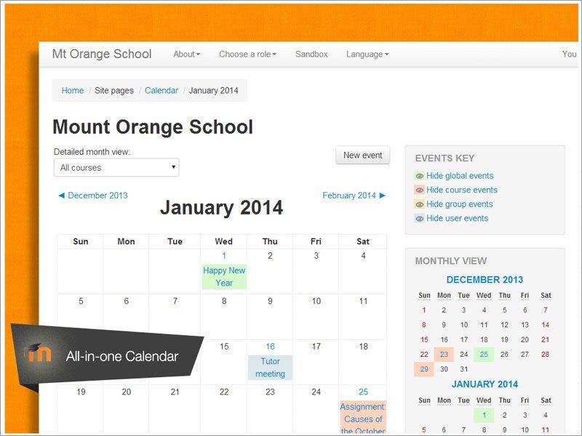Expand the Choose a role menu
The height and width of the screenshot is (436, 582).
click(247, 54)
